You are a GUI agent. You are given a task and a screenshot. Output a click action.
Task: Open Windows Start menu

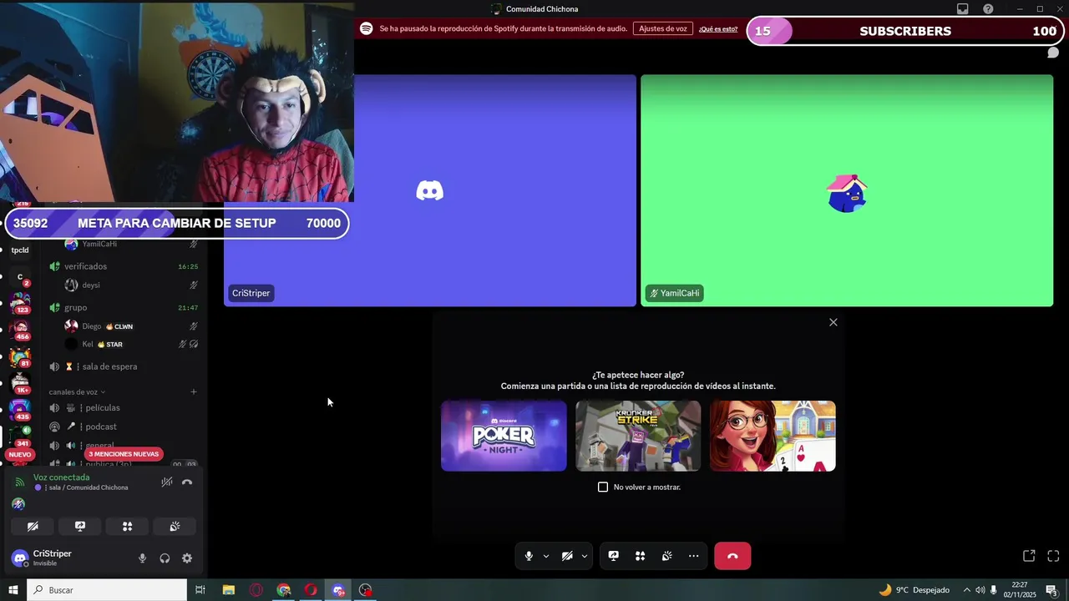(x=13, y=590)
